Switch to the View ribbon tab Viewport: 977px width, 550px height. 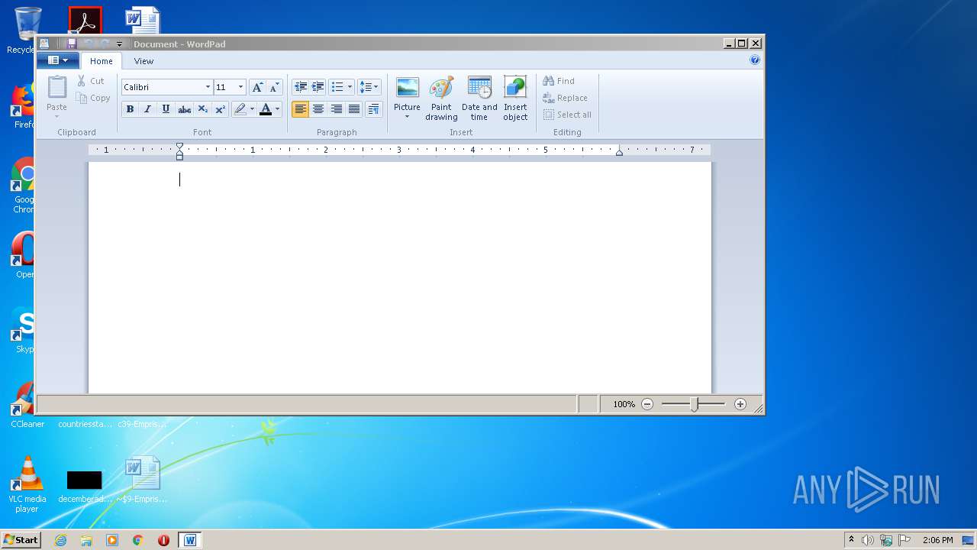coord(143,61)
